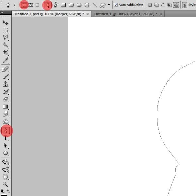196x196 pixels.
Task: Reset default foreground and background colors
Action: (x=2, y=191)
